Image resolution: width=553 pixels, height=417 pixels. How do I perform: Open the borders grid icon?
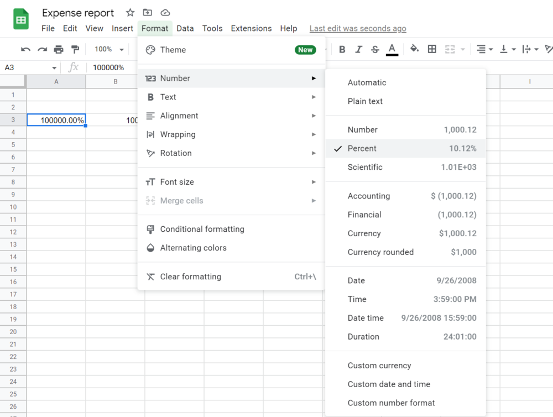click(432, 49)
